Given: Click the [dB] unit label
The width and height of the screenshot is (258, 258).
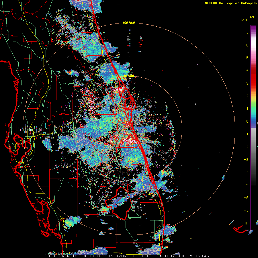Looking at the screenshot, I should pos(245,20).
